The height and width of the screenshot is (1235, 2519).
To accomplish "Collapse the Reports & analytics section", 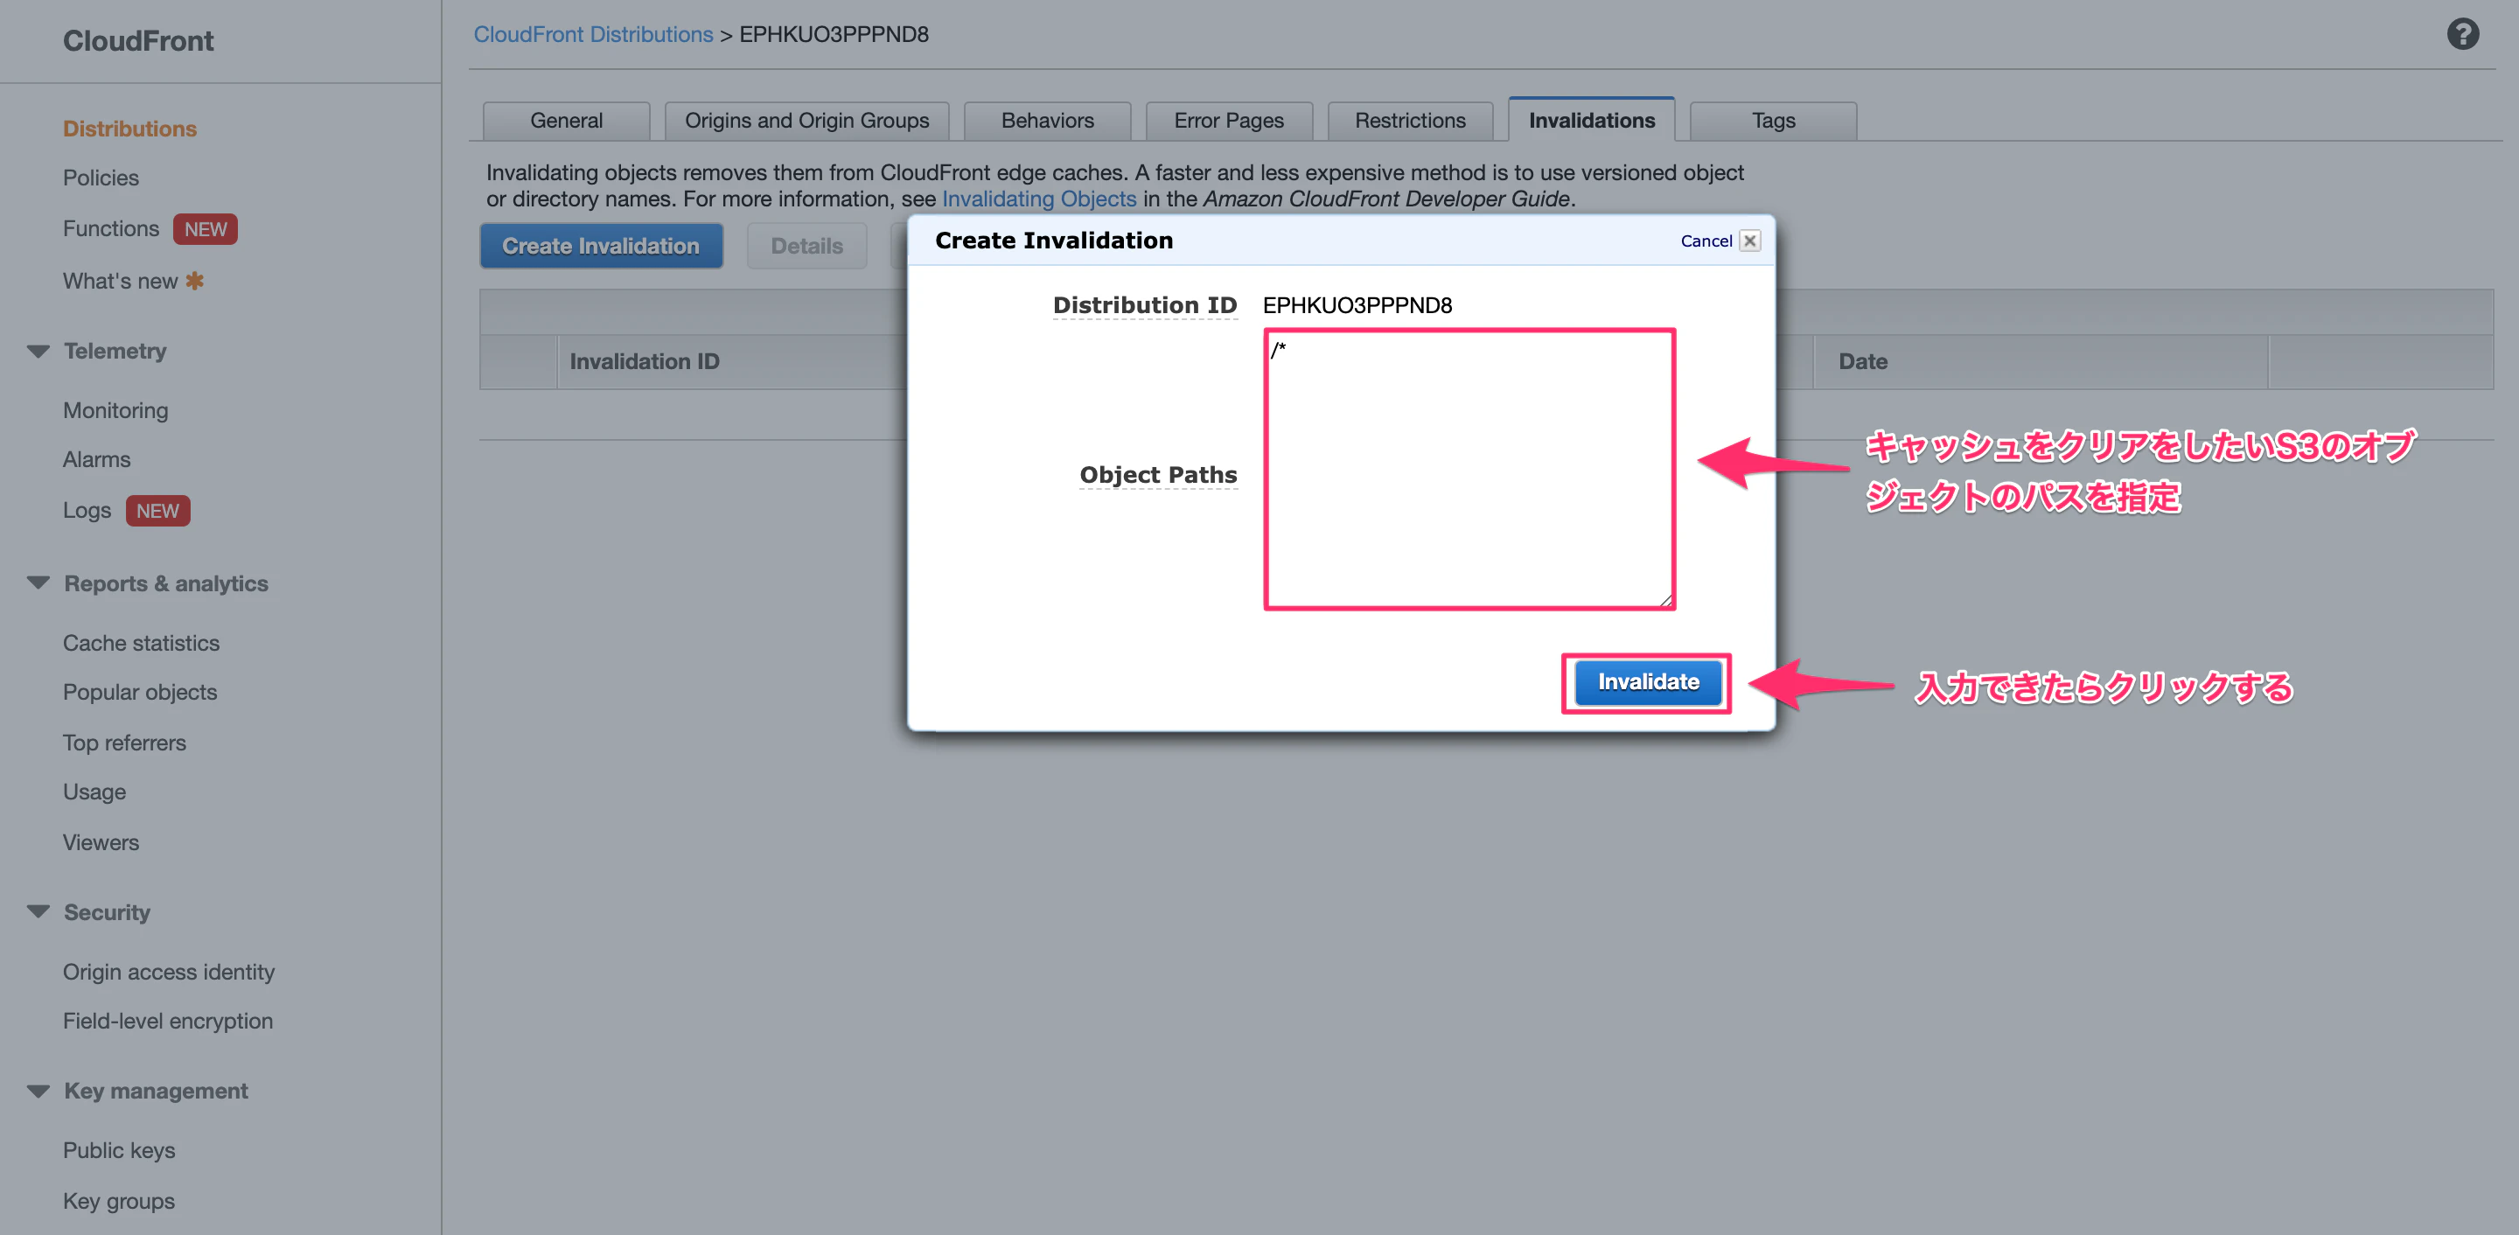I will [x=38, y=583].
